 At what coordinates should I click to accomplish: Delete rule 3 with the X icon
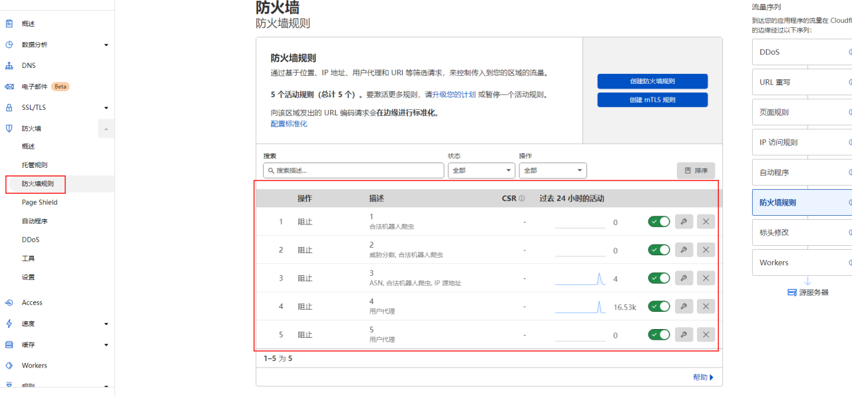706,278
